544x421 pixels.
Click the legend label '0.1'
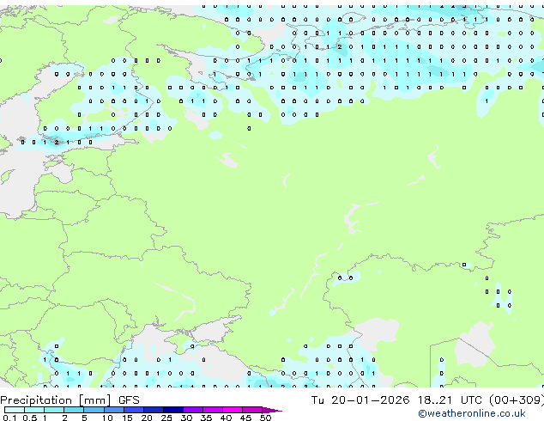[9, 418]
